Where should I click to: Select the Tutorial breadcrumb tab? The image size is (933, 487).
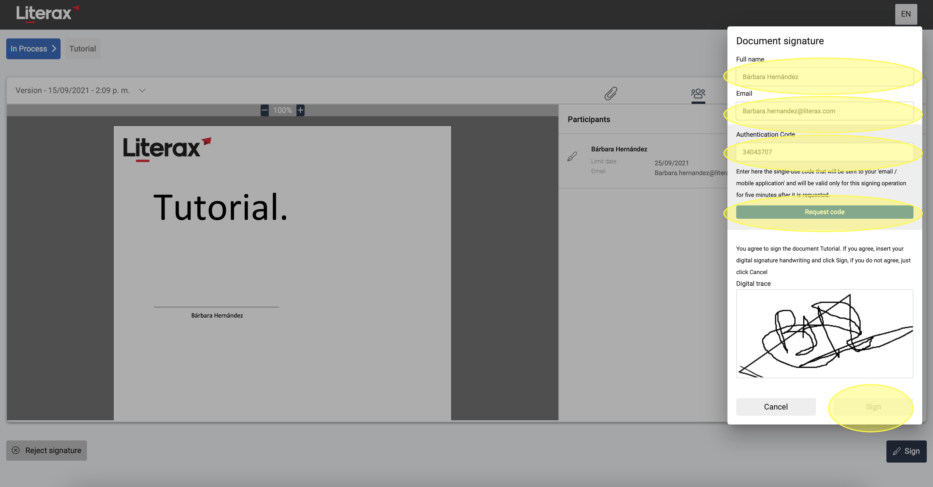point(82,49)
